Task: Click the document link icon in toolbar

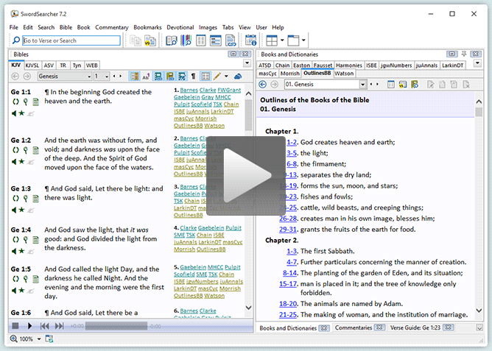Action: [x=231, y=40]
